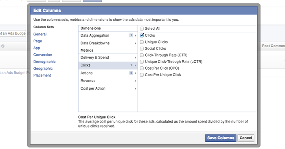Click the Metrics section heading
Viewport: 285px width, 149px height.
(x=87, y=50)
